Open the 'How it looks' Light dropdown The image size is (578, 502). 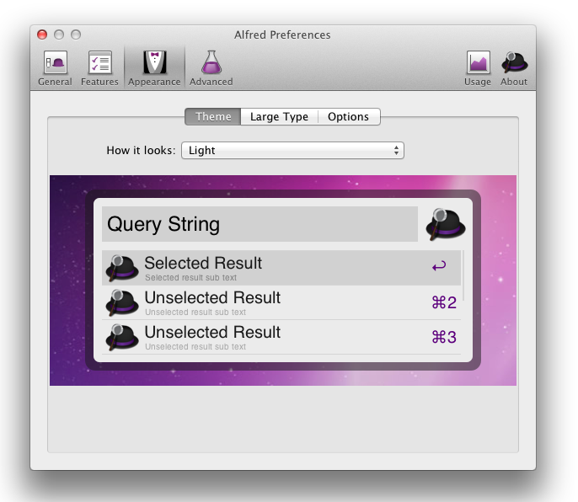pyautogui.click(x=292, y=151)
